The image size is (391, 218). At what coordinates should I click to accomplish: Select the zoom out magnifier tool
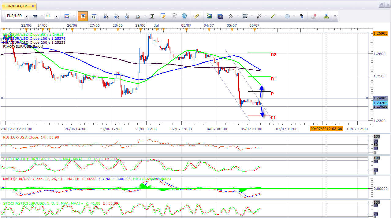tap(117, 16)
